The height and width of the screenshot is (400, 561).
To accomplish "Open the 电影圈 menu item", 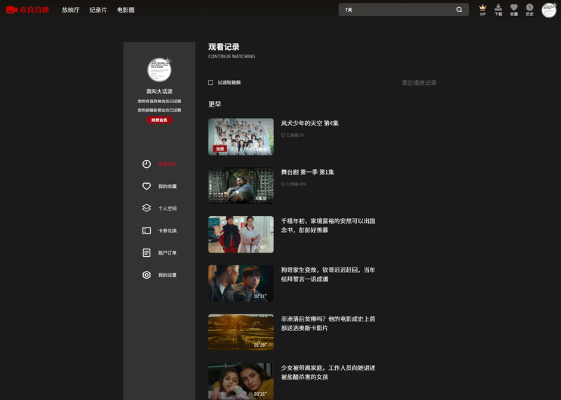I will (x=126, y=10).
